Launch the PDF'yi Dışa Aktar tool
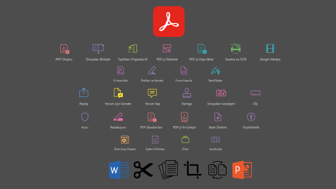This screenshot has height=189, width=336. click(x=202, y=49)
